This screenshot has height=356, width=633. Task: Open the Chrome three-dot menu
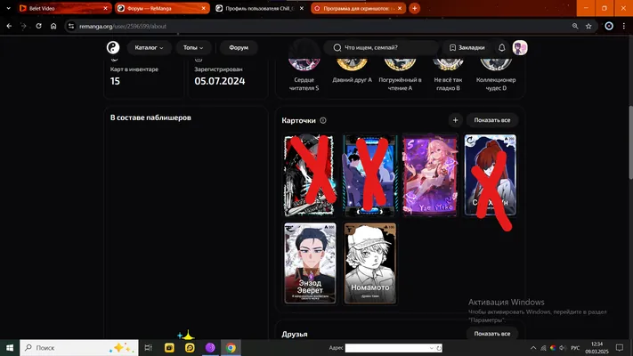point(624,26)
